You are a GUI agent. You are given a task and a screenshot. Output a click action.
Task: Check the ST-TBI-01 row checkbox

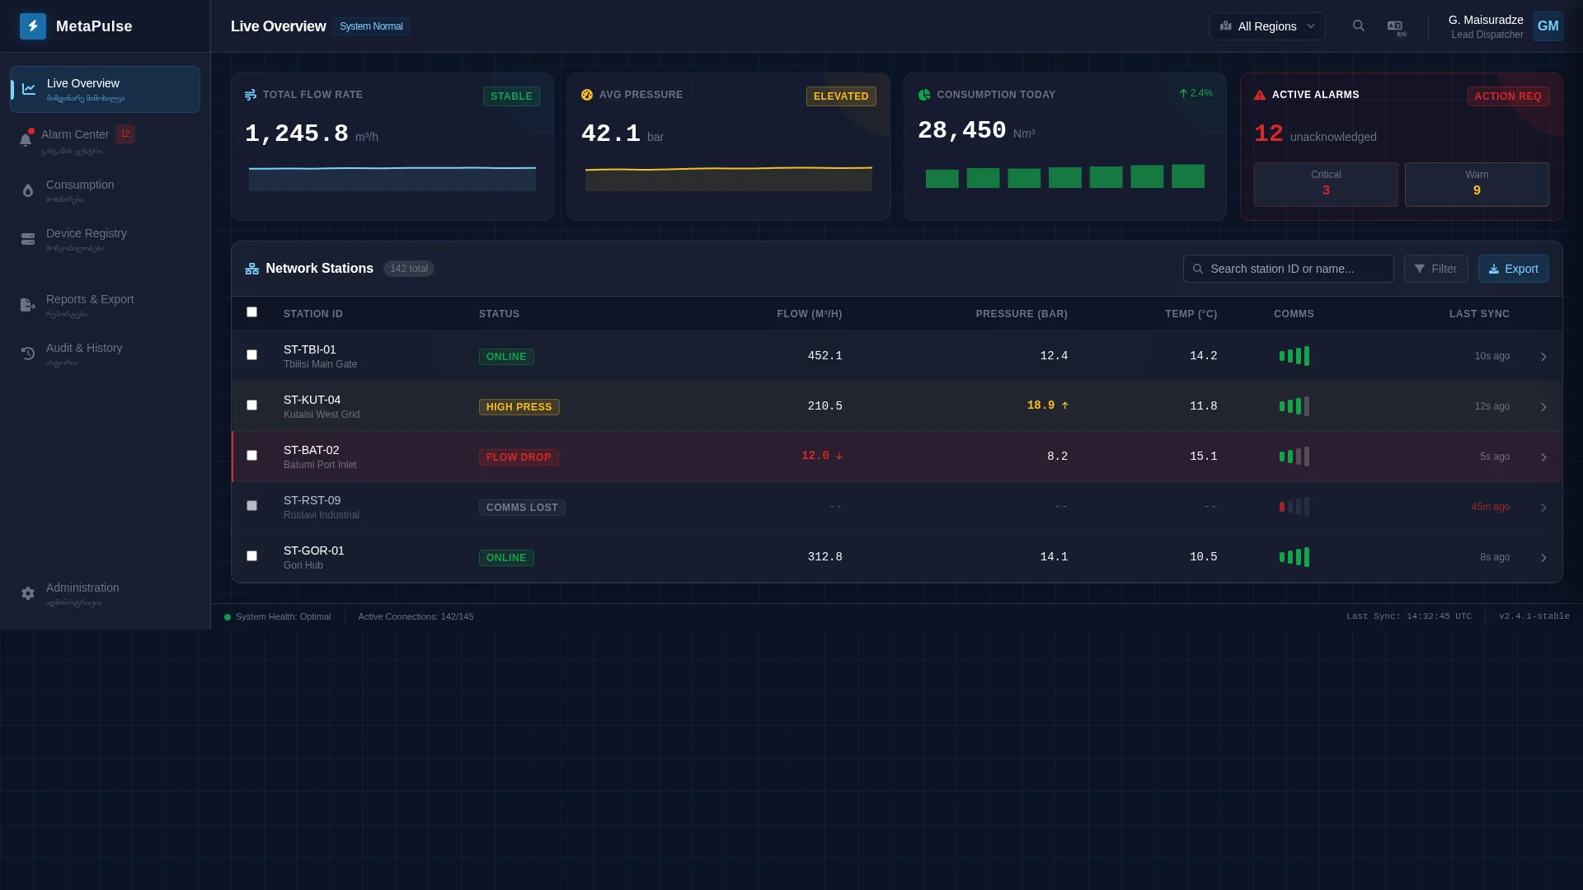251,355
